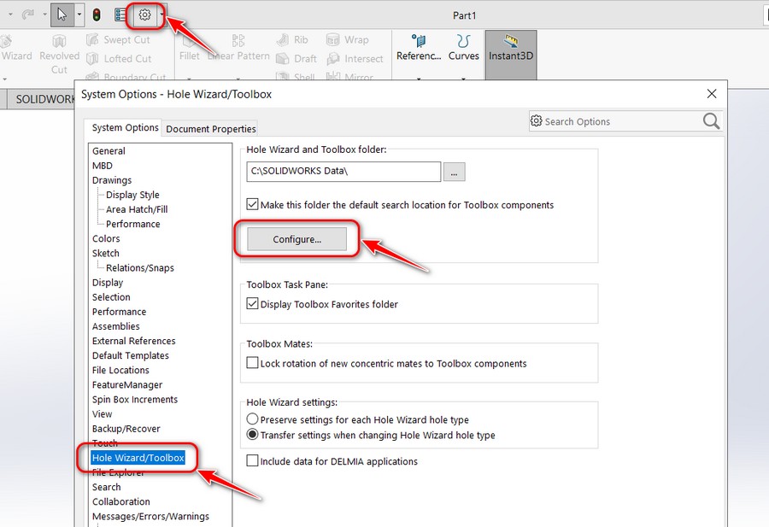Open the Select tool dropdown arrow
The width and height of the screenshot is (769, 527).
(79, 15)
